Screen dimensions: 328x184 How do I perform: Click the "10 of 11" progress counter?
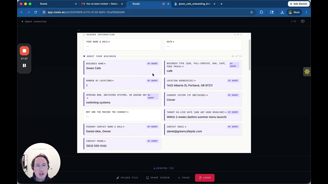[x=237, y=56]
